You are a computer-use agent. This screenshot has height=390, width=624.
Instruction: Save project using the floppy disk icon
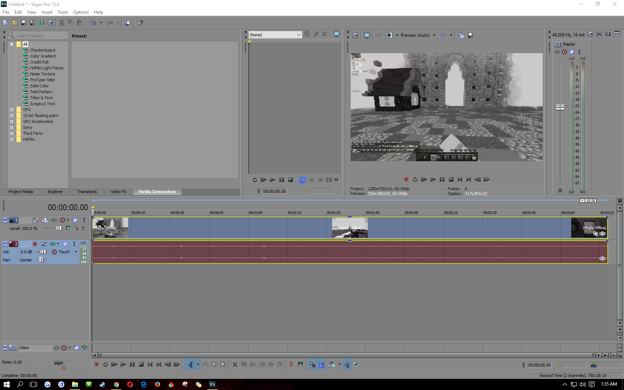23,23
